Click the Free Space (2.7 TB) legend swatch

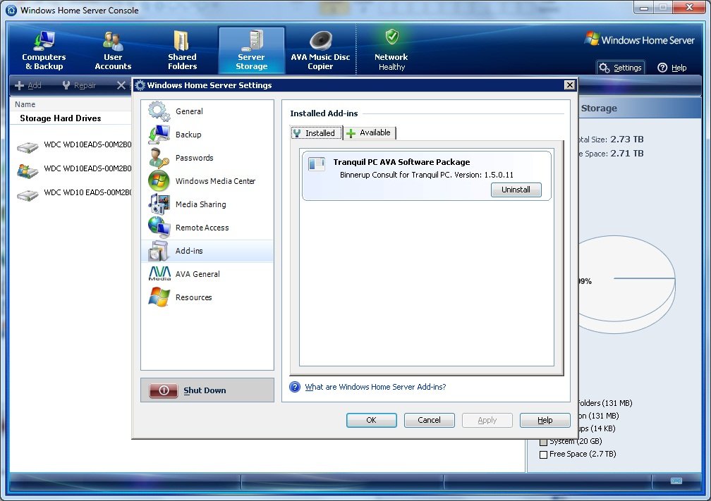click(x=543, y=454)
